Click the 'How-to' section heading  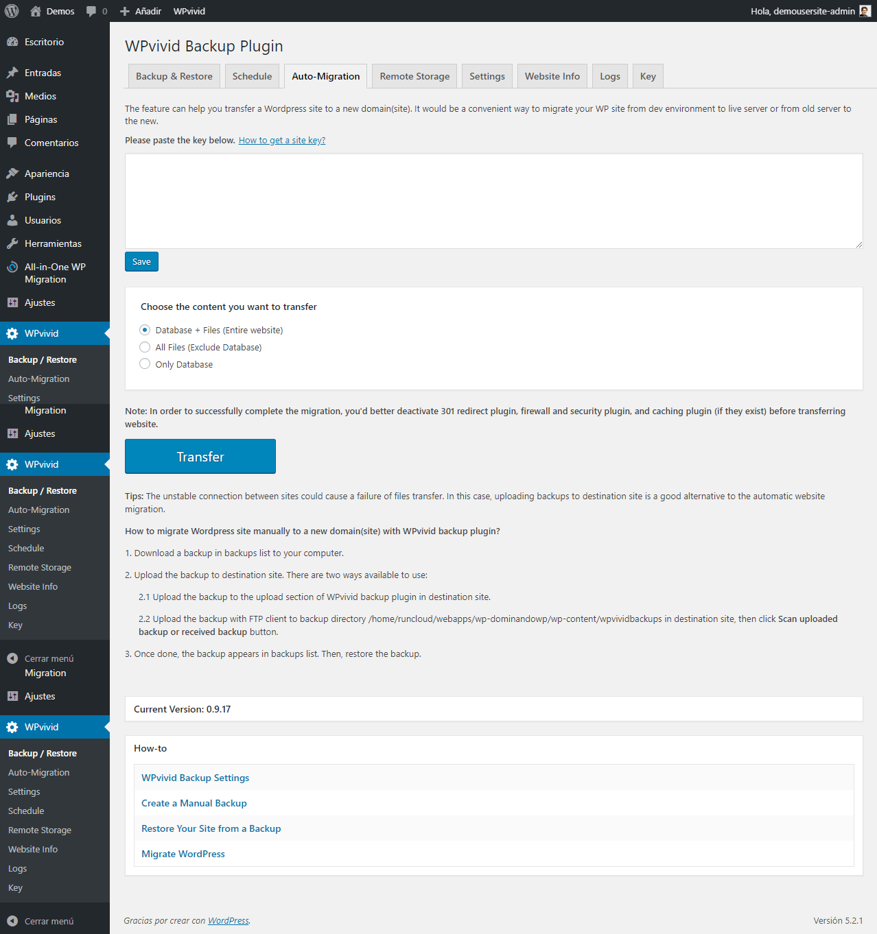[150, 748]
